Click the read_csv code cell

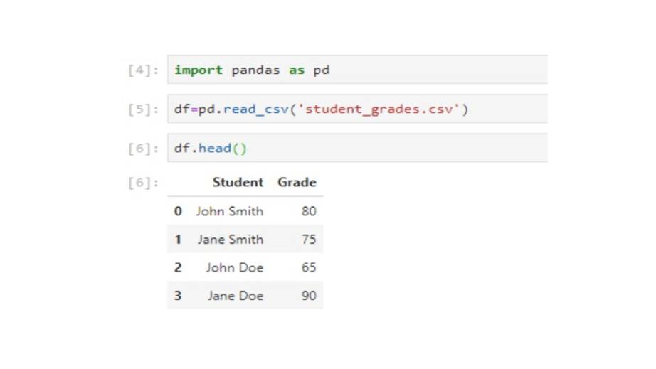click(x=356, y=109)
